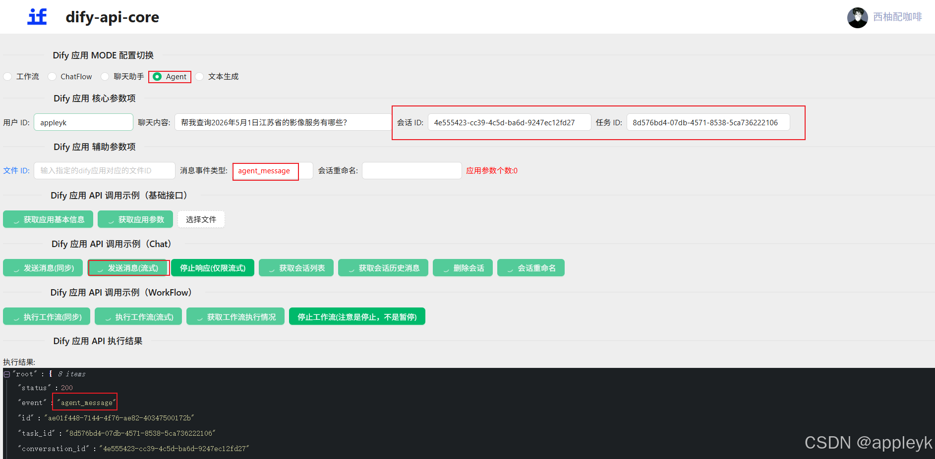
Task: Click the blue 文件 ID label link
Action: click(x=16, y=171)
